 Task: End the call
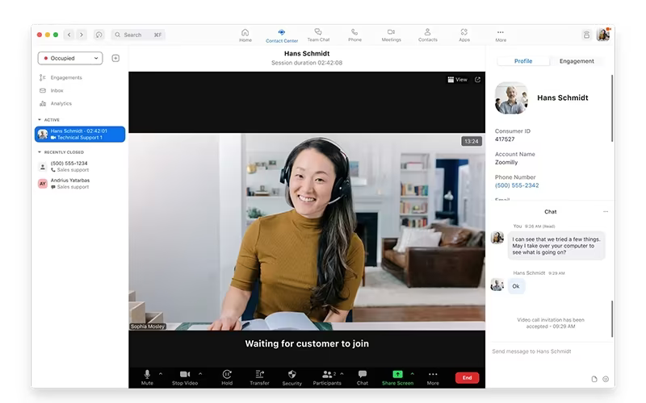(x=468, y=377)
